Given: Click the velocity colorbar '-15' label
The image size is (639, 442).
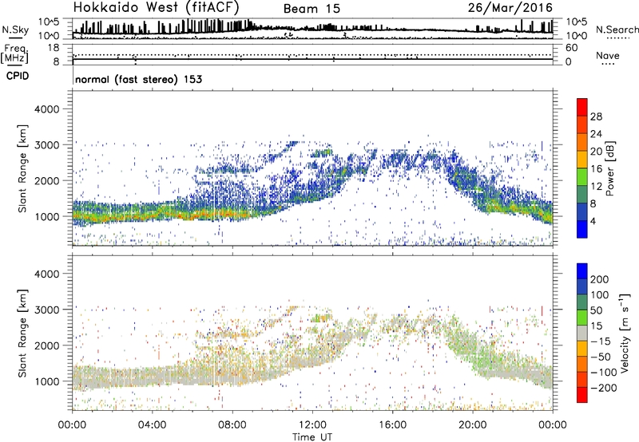Looking at the screenshot, I should [601, 341].
